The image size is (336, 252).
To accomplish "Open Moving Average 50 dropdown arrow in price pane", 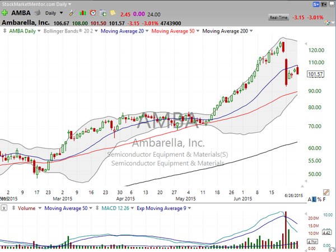I will [x=198, y=31].
